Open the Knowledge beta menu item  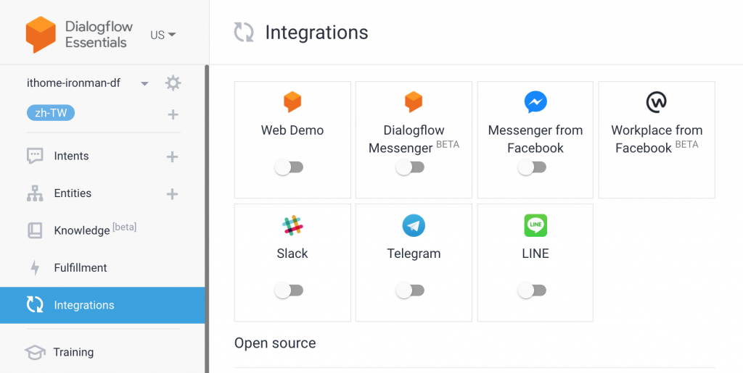pyautogui.click(x=82, y=231)
